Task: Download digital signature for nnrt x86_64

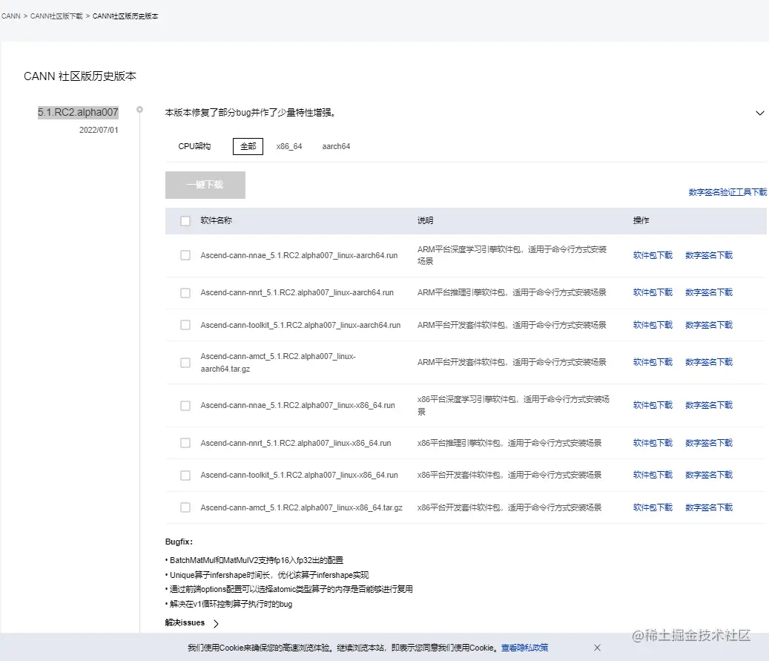Action: tap(709, 443)
